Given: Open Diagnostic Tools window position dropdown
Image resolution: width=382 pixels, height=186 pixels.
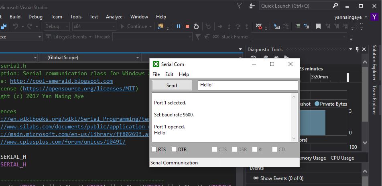Looking at the screenshot, I should pyautogui.click(x=351, y=49).
